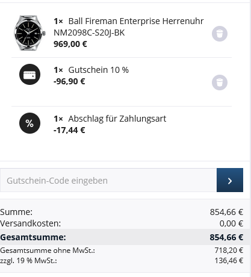Click the percent discount icon
251x277 pixels.
29,123
